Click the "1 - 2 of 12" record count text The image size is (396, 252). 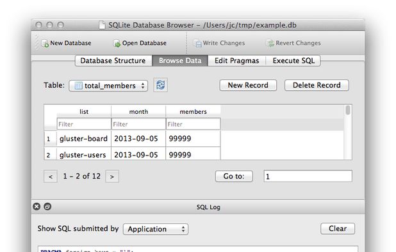(81, 176)
